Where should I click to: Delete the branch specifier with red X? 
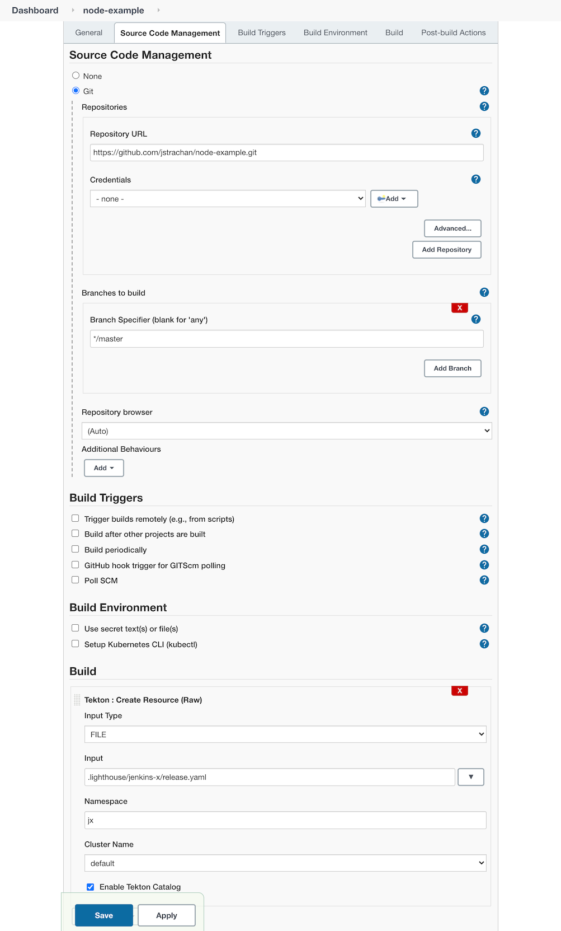[x=459, y=308]
